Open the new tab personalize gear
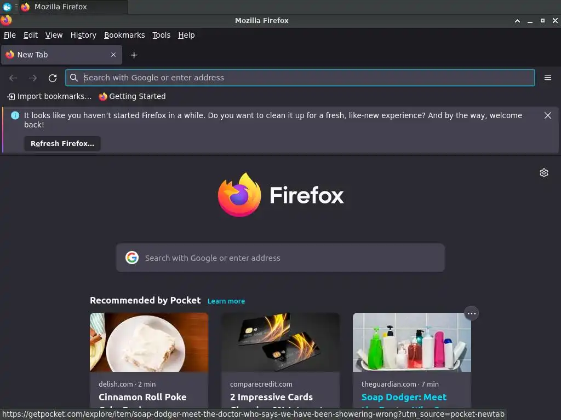 click(544, 173)
